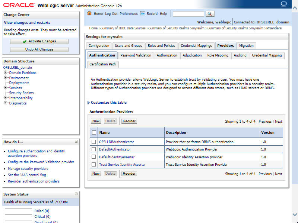This screenshot has height=223, width=298.
Task: Open the Credential Mappings tab
Action: click(x=196, y=46)
